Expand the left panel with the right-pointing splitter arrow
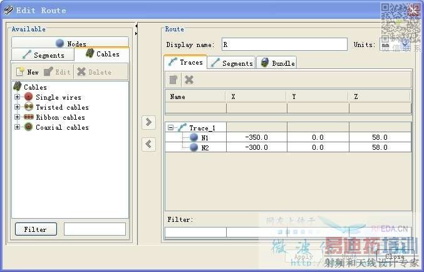The height and width of the screenshot is (272, 424). 137,33
